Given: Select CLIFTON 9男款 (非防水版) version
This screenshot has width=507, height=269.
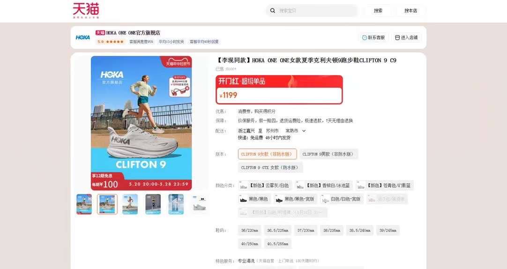Looking at the screenshot, I should click(328, 154).
